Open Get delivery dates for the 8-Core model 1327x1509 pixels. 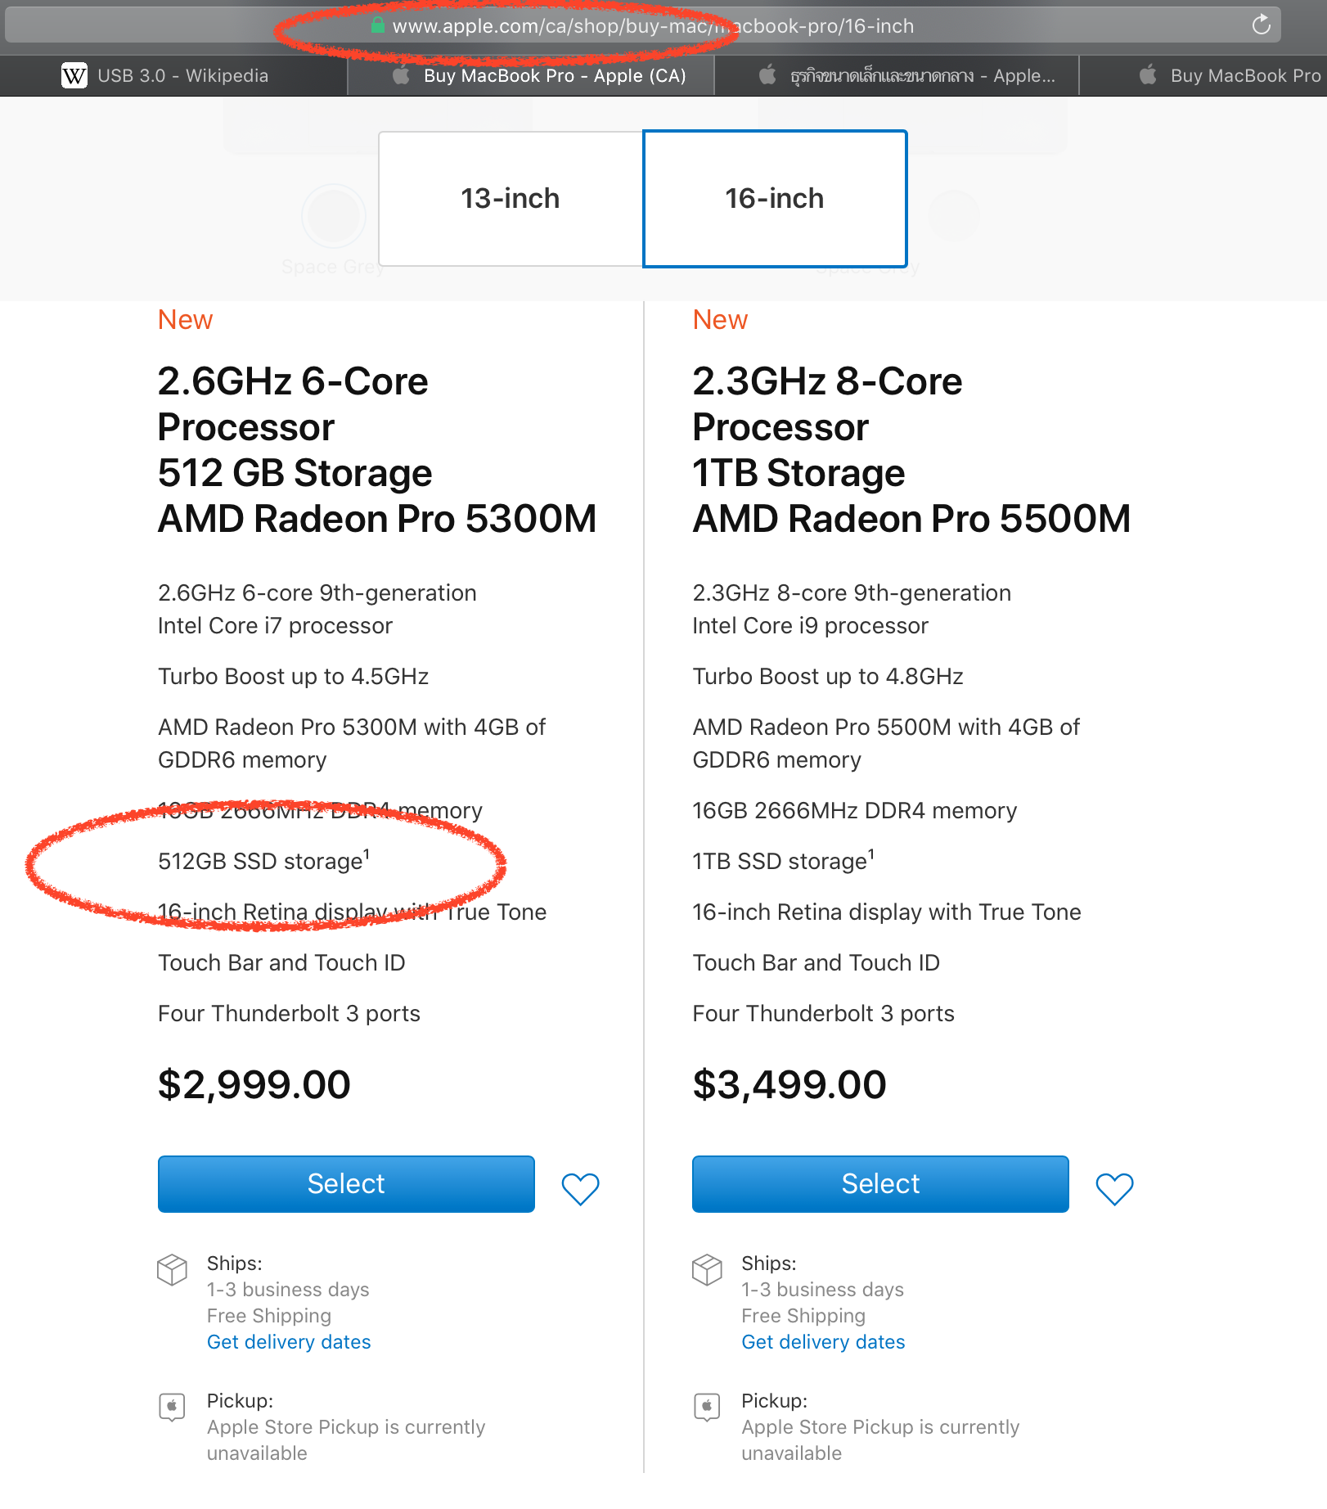pos(823,1342)
